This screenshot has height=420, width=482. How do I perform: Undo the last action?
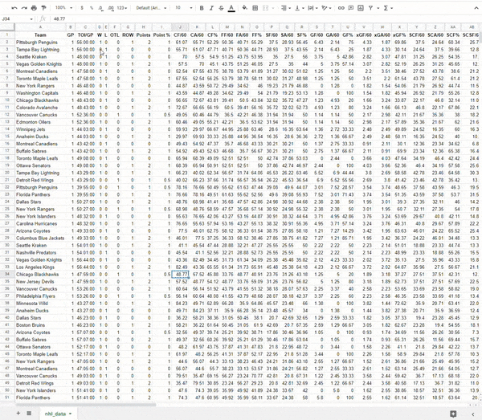pyautogui.click(x=14, y=8)
